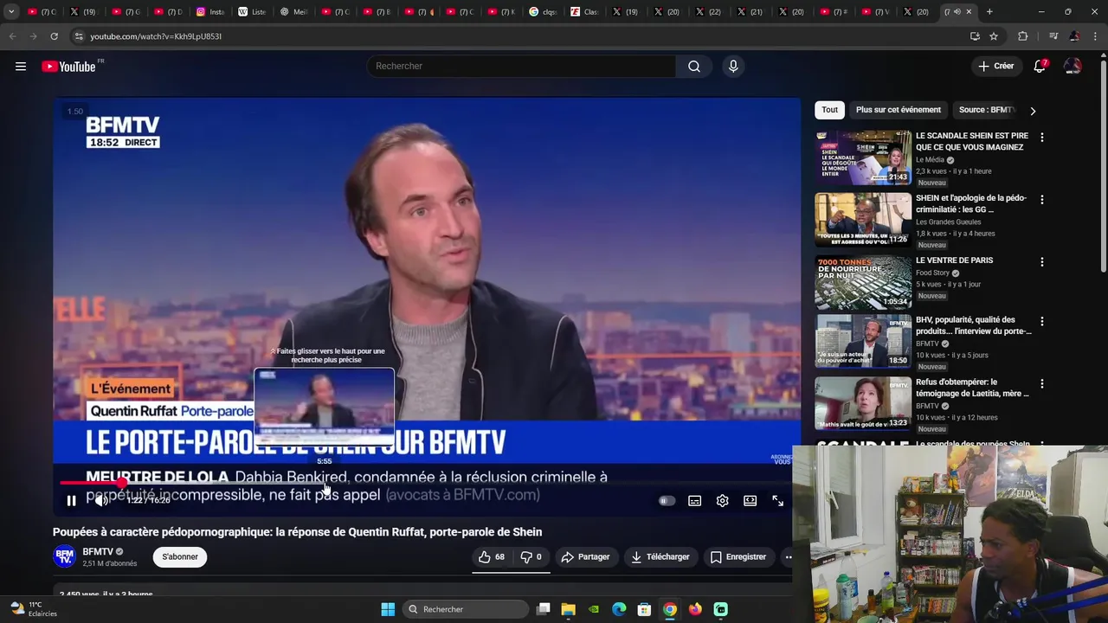Open File Explorer from the taskbar

point(568,609)
